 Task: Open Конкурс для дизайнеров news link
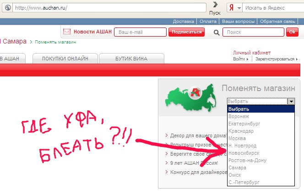click(199, 172)
